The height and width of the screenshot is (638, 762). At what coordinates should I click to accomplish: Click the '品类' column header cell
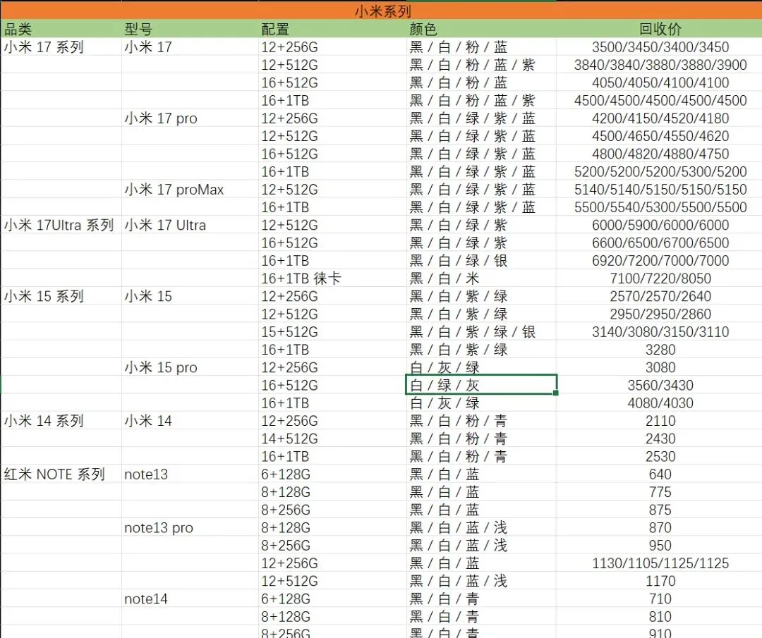pos(61,29)
